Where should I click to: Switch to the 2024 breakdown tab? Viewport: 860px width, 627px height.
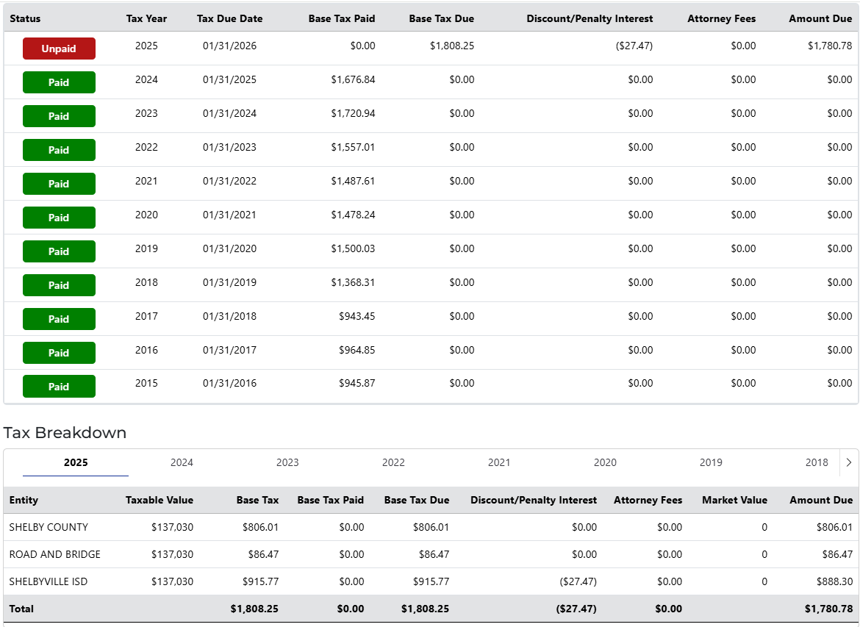point(182,462)
